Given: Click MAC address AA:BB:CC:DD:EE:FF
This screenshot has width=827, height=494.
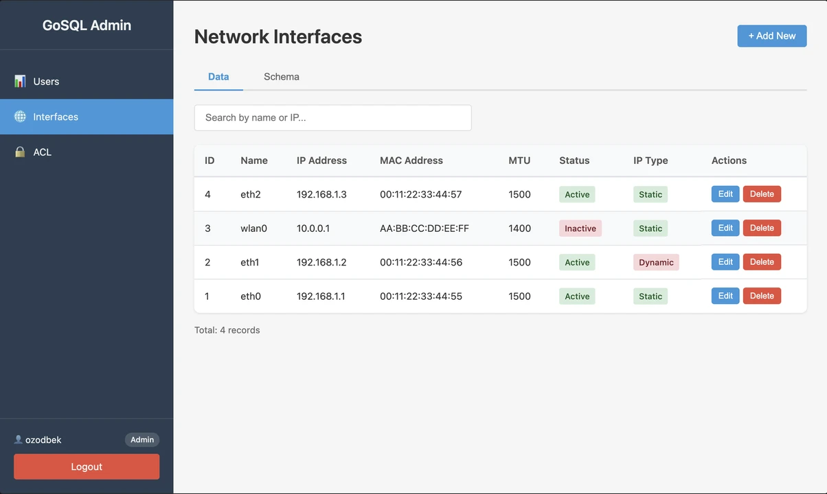Looking at the screenshot, I should coord(424,228).
